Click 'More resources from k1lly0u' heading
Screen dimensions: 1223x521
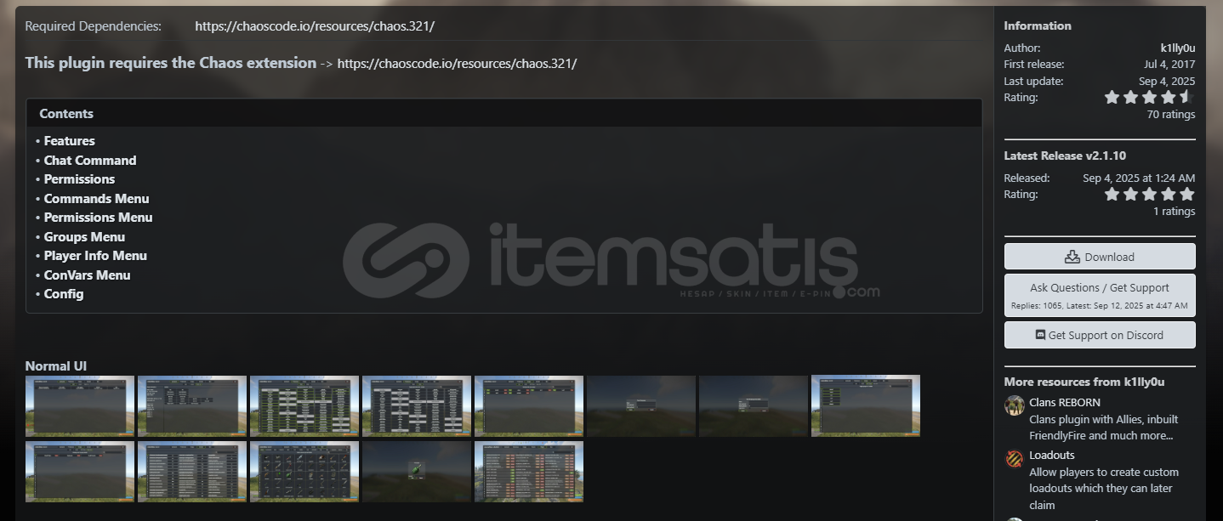pyautogui.click(x=1084, y=382)
